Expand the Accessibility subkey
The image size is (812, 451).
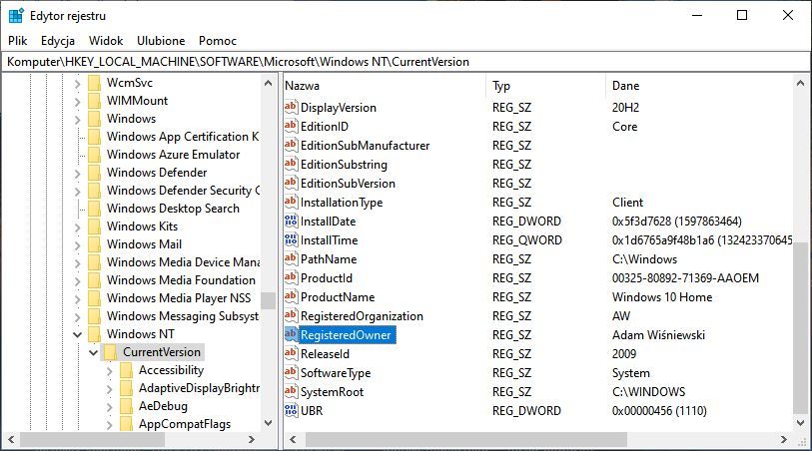[110, 370]
